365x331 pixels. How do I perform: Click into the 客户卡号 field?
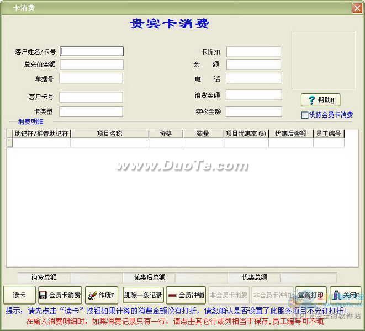tap(92, 97)
